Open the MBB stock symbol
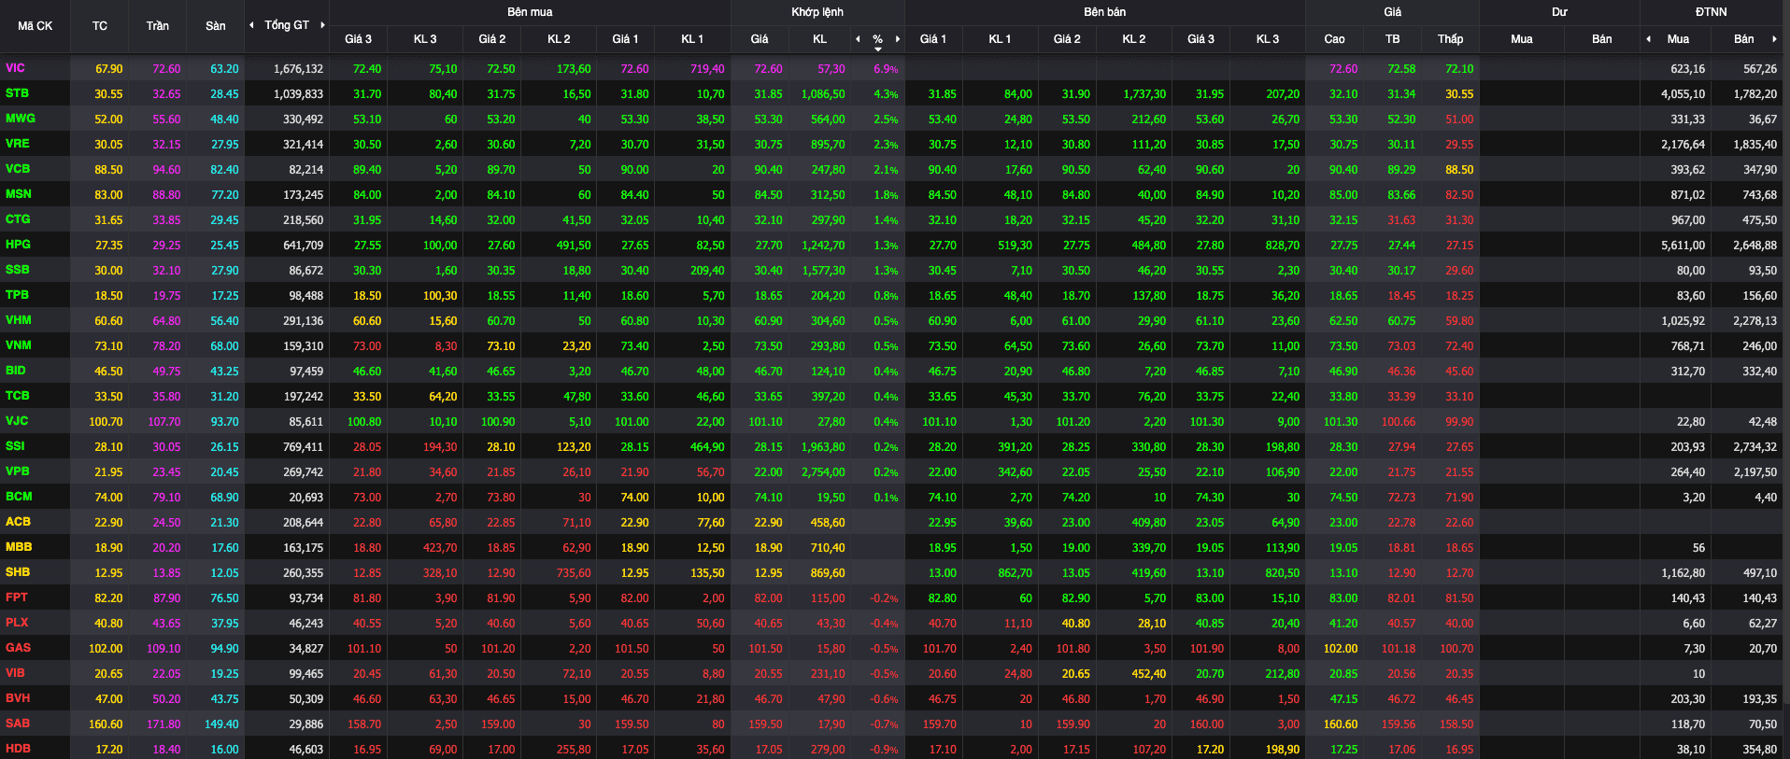The height and width of the screenshot is (759, 1790). coord(18,547)
